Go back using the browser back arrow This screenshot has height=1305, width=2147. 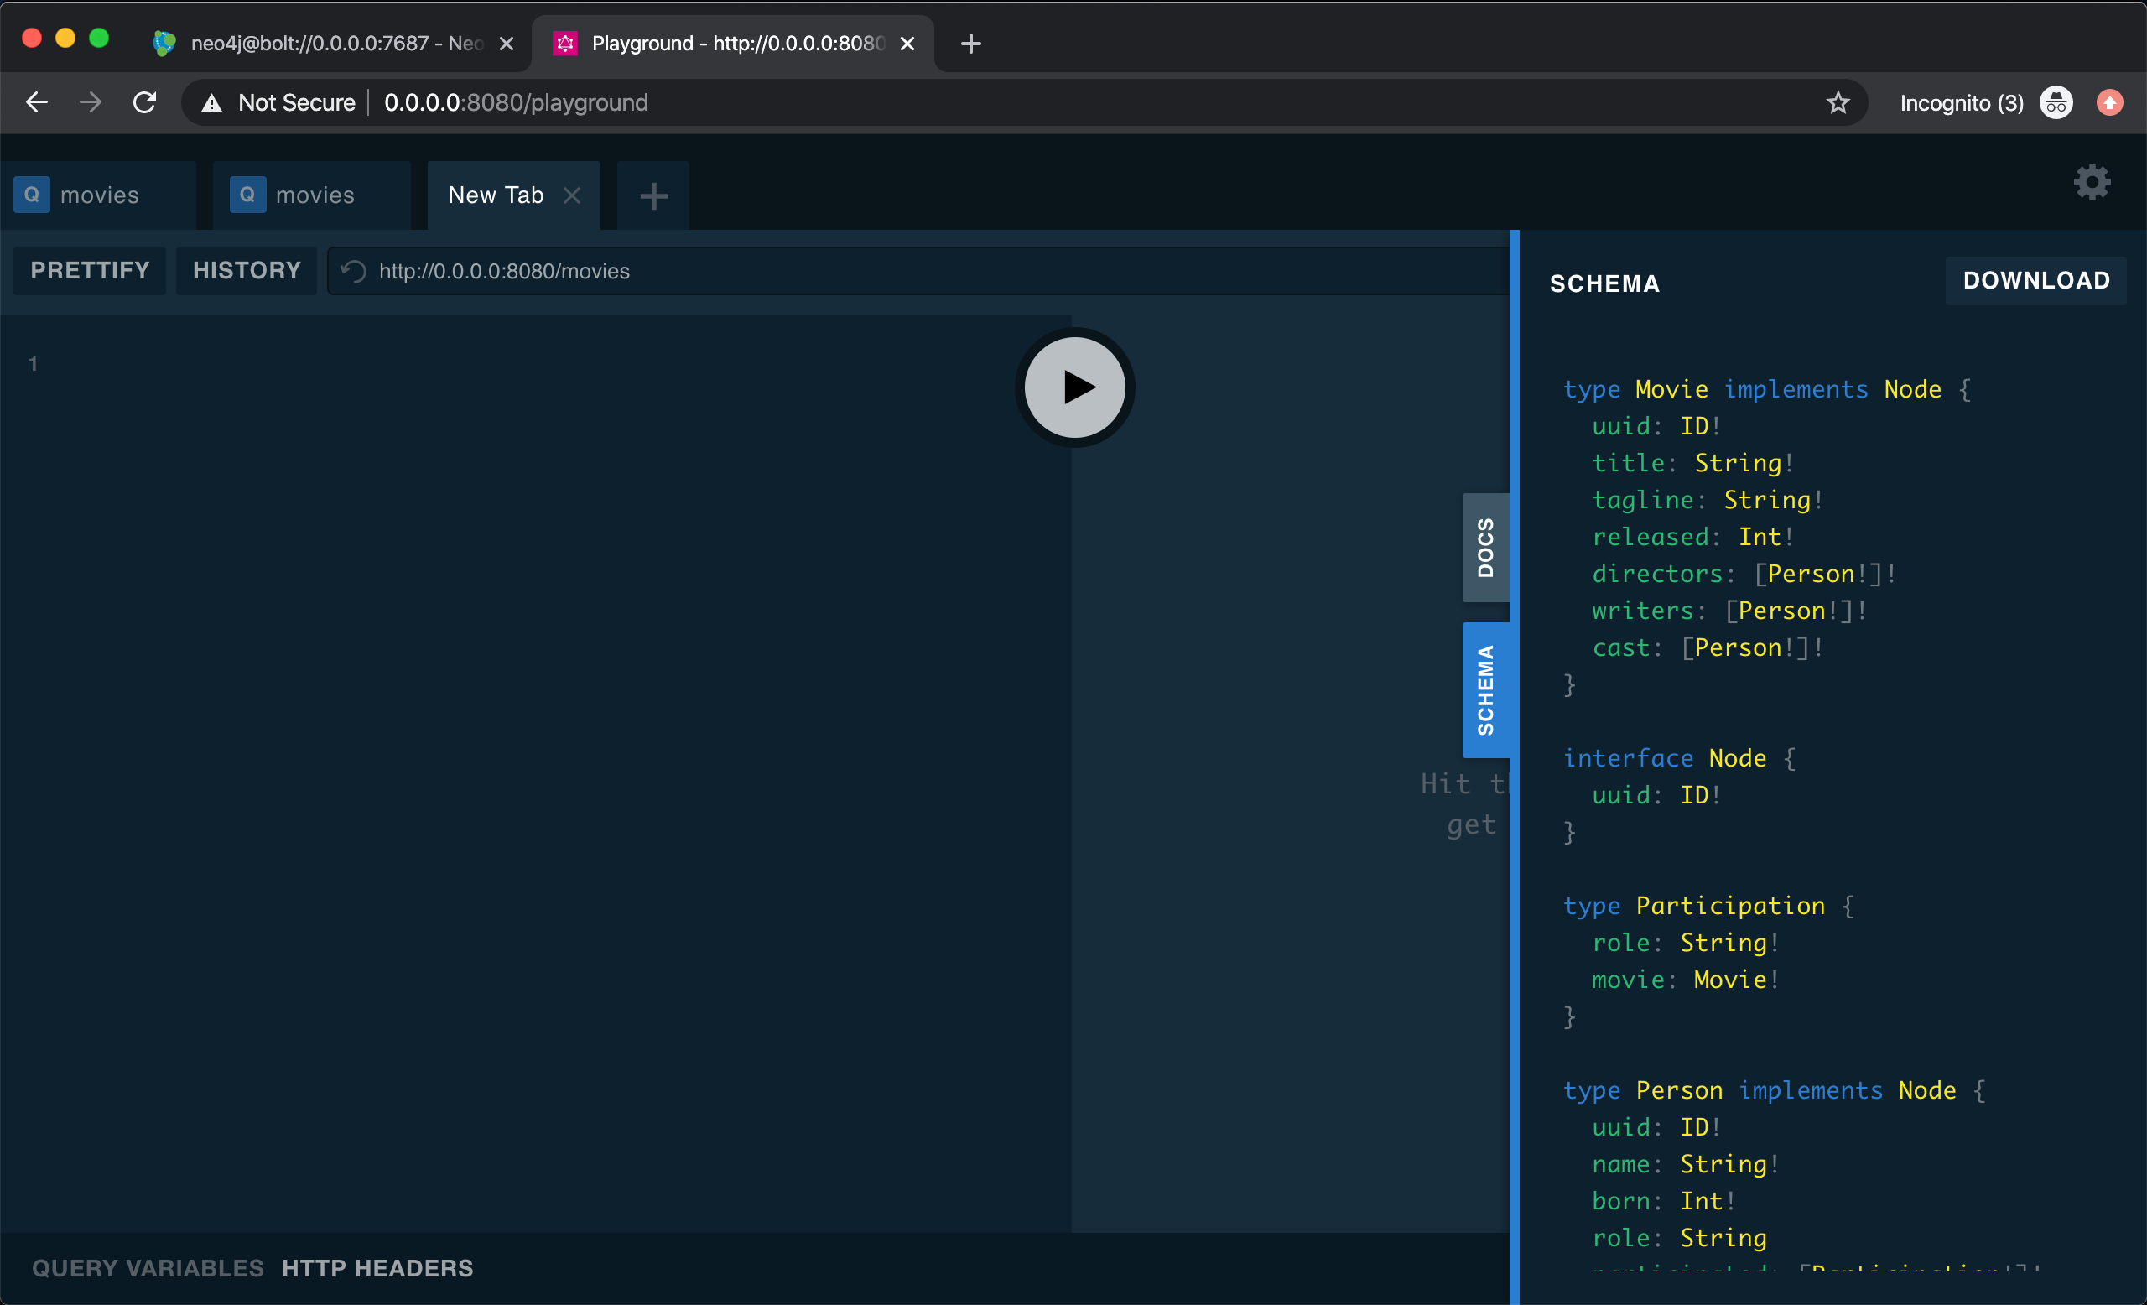[37, 103]
